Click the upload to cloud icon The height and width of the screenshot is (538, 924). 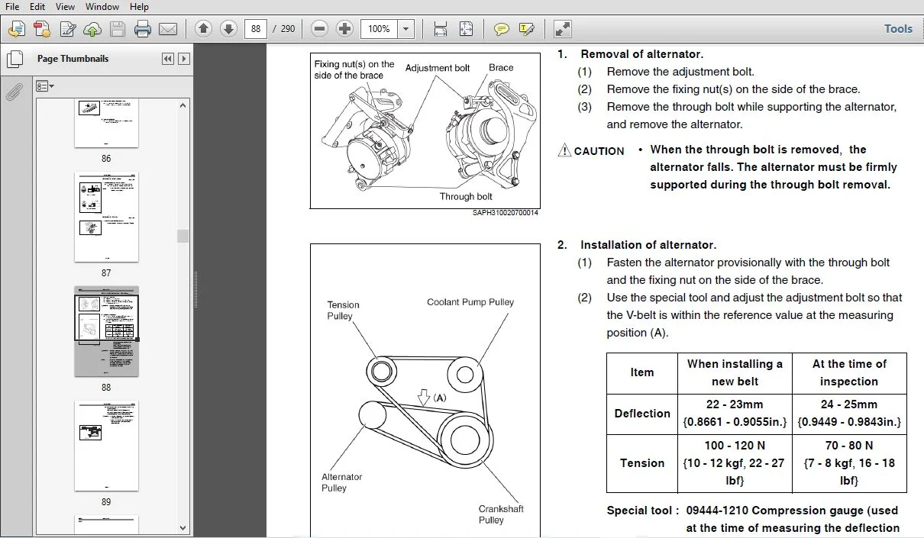pos(92,29)
